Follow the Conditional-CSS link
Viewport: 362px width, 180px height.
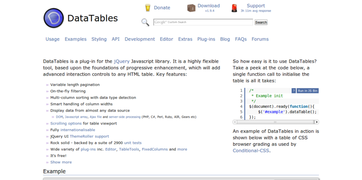(x=251, y=151)
